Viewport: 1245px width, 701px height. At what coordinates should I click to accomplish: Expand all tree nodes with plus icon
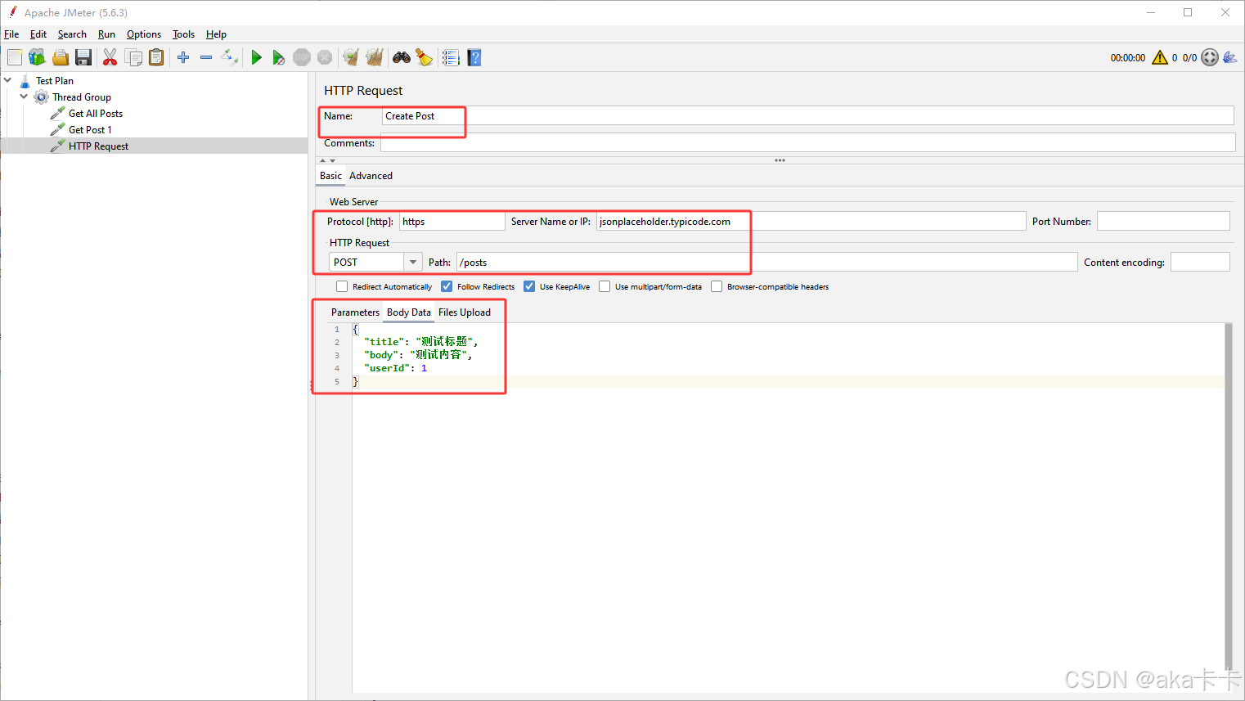coord(183,57)
